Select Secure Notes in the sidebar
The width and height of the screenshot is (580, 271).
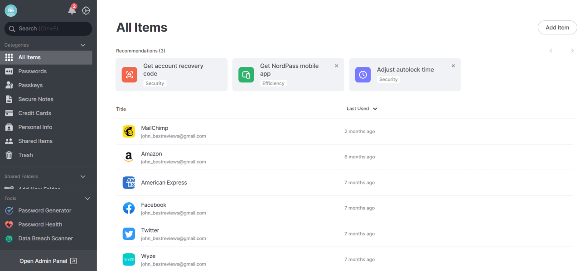click(x=35, y=99)
